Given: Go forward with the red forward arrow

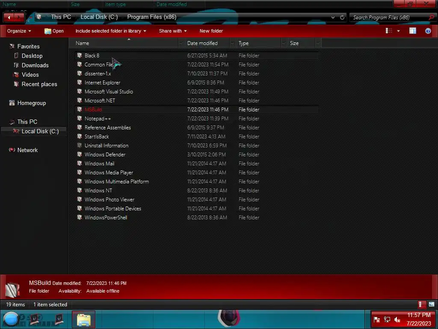Looking at the screenshot, I should [x=19, y=17].
